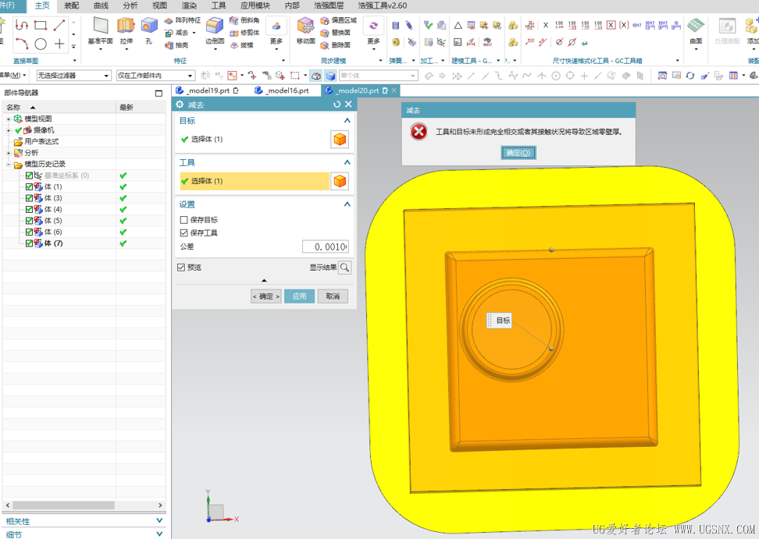Switch to the 装配 ribbon tab

(x=71, y=5)
